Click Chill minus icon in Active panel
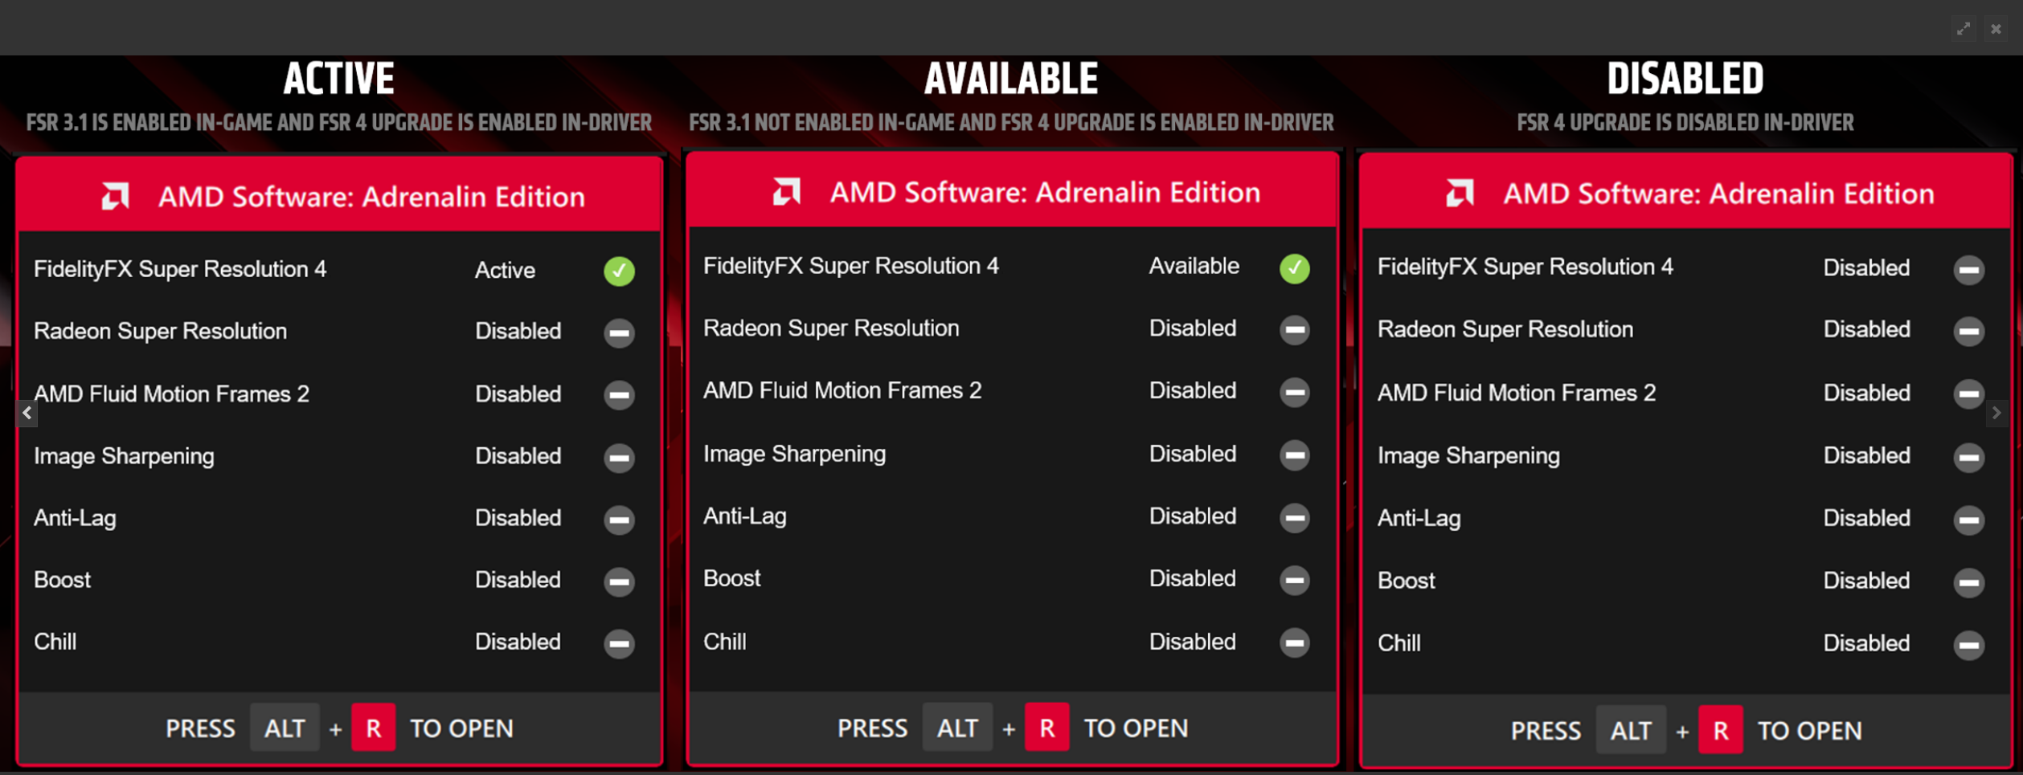2023x775 pixels. [x=619, y=643]
